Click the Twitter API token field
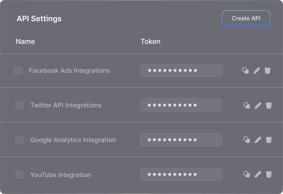This screenshot has width=283, height=194. 181,105
